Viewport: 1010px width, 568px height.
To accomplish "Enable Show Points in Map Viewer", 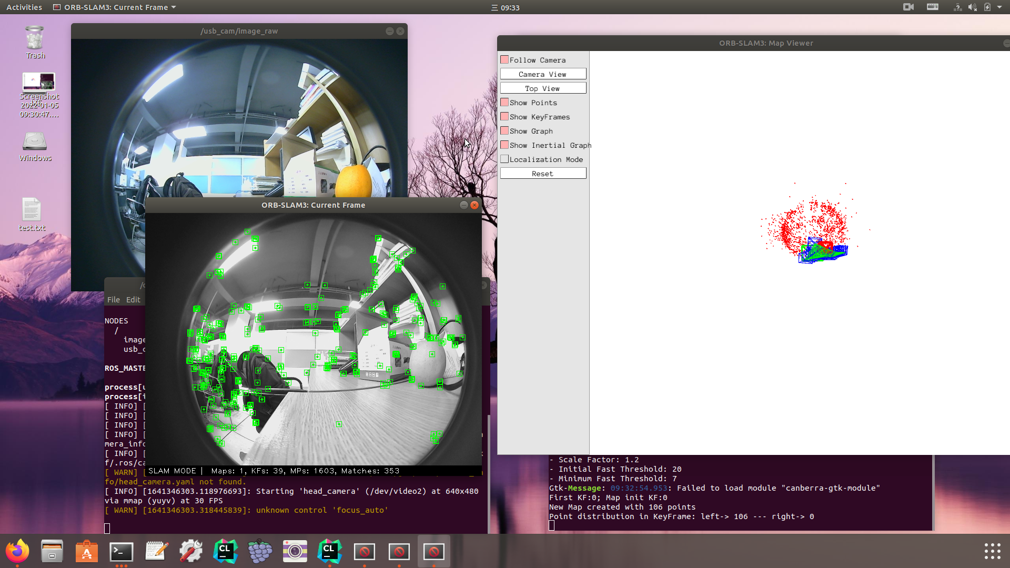I will pyautogui.click(x=504, y=102).
